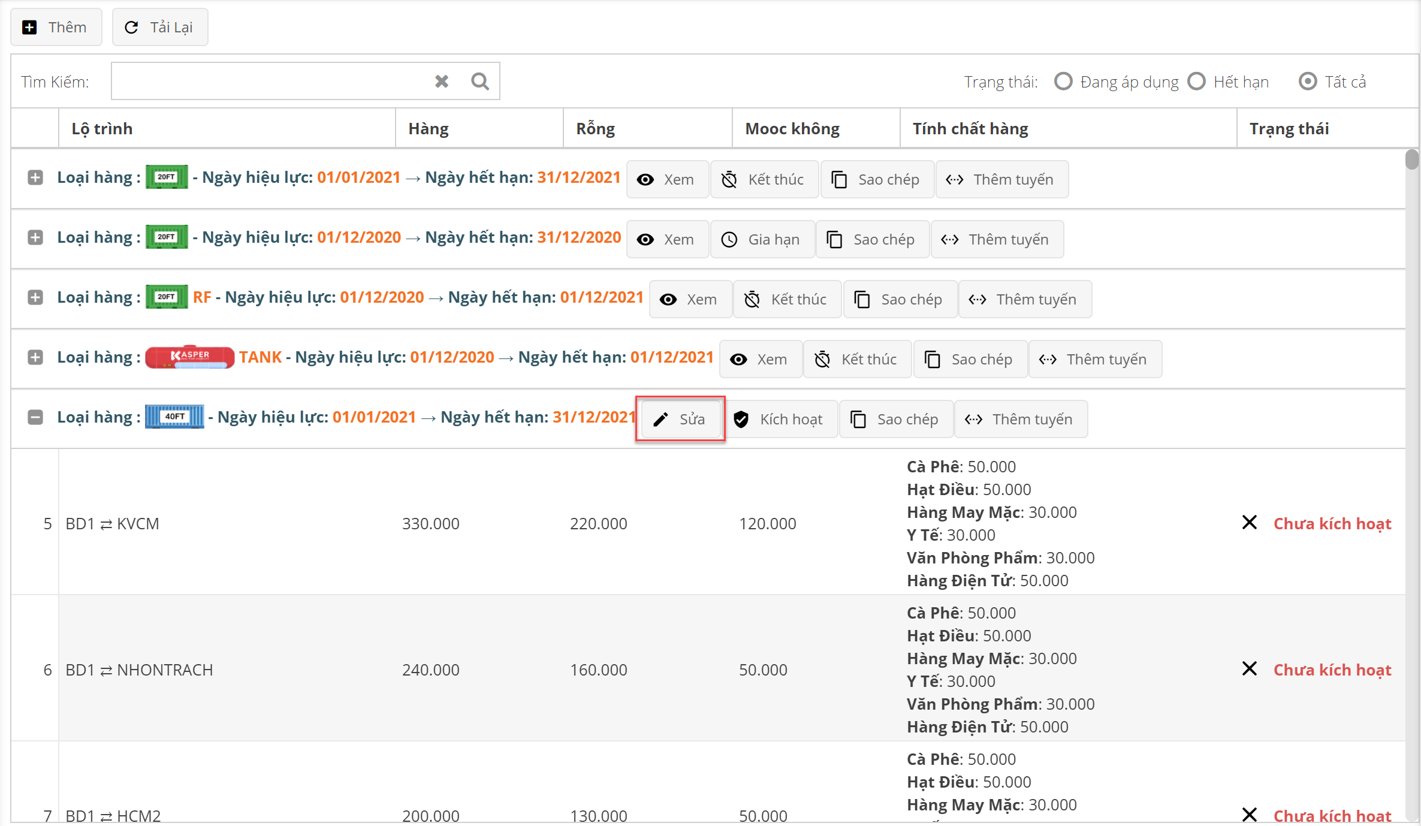Image resolution: width=1421 pixels, height=826 pixels.
Task: Select Hết hạn status radio
Action: (x=1196, y=82)
